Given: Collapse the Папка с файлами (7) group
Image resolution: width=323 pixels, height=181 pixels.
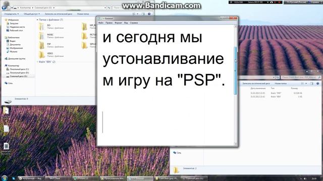Looking at the screenshot, I should point(37,20).
